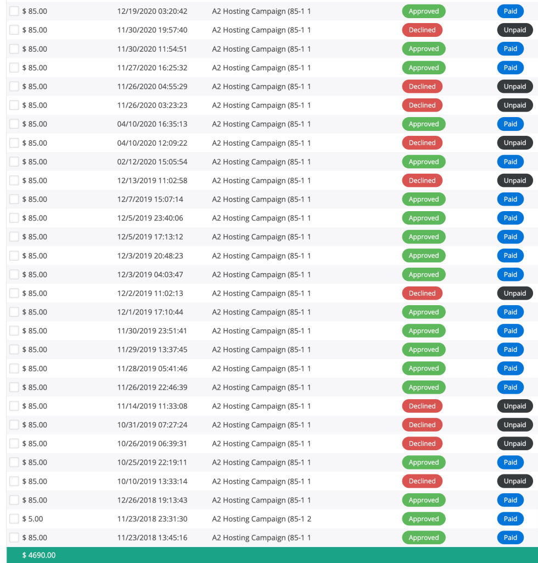This screenshot has width=538, height=563.
Task: Select the 10/31/2019 07:27:24 date cell
Action: pos(152,425)
